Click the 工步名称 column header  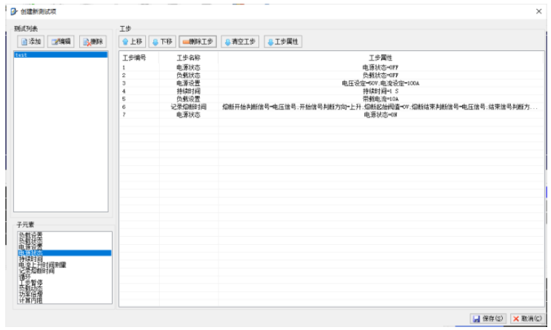[188, 57]
